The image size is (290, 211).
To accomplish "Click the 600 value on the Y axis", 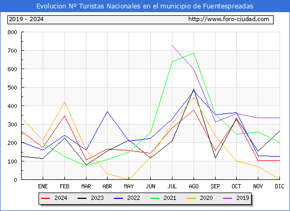I will click(12, 69).
